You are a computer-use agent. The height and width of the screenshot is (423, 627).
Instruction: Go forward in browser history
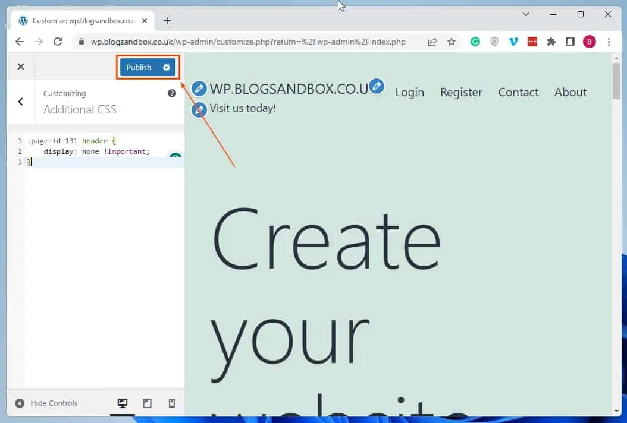tap(39, 42)
